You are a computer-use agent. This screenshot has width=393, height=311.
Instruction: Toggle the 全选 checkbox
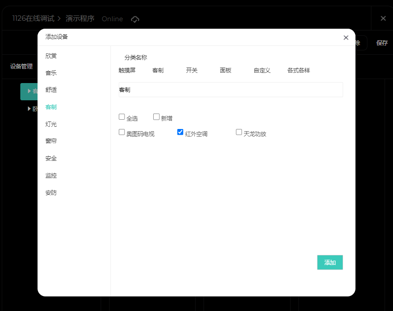122,117
